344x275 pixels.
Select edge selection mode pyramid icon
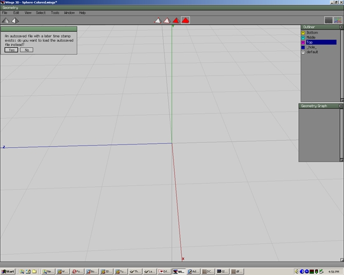tap(167, 20)
